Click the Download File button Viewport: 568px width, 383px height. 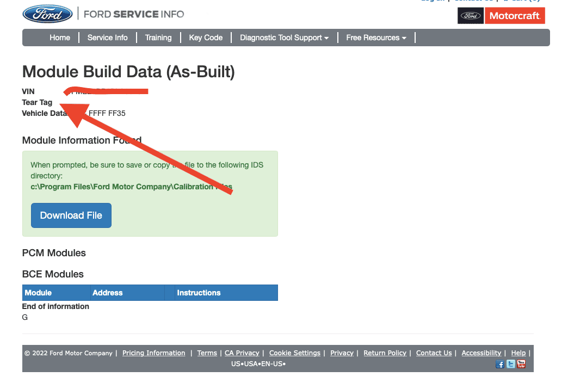71,215
